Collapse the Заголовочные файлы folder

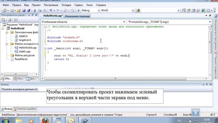(7, 32)
